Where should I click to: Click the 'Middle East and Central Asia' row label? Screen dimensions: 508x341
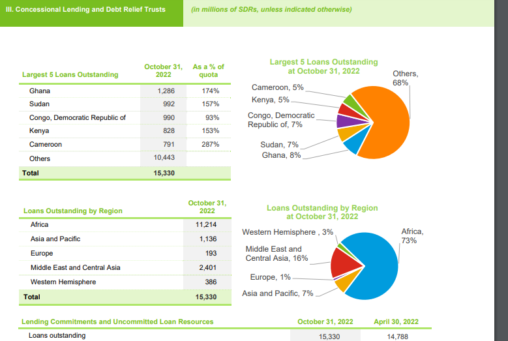pos(76,267)
